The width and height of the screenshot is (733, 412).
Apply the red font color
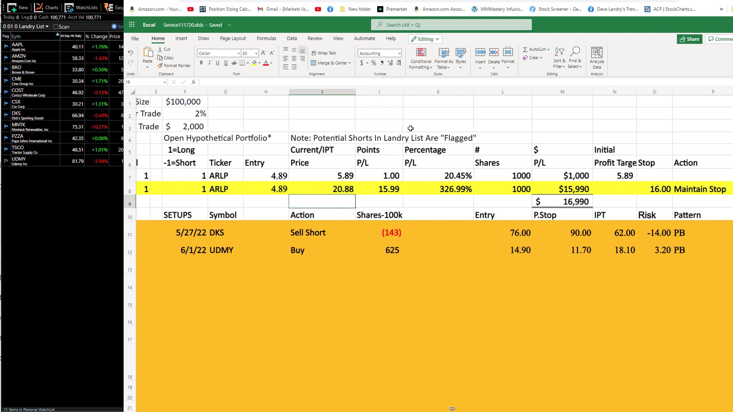coord(266,63)
